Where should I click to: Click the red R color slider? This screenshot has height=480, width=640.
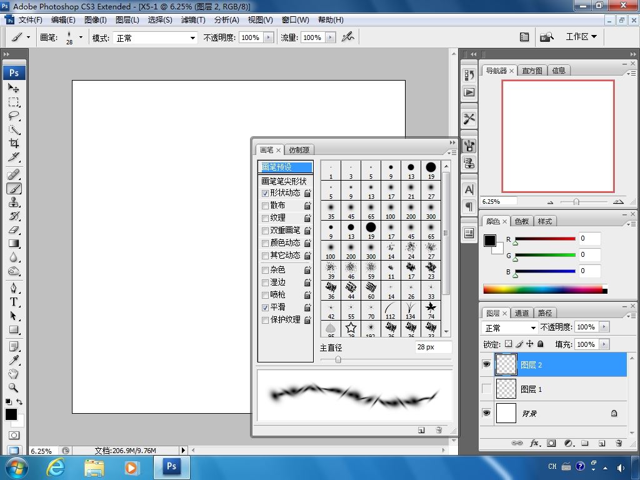coord(544,239)
